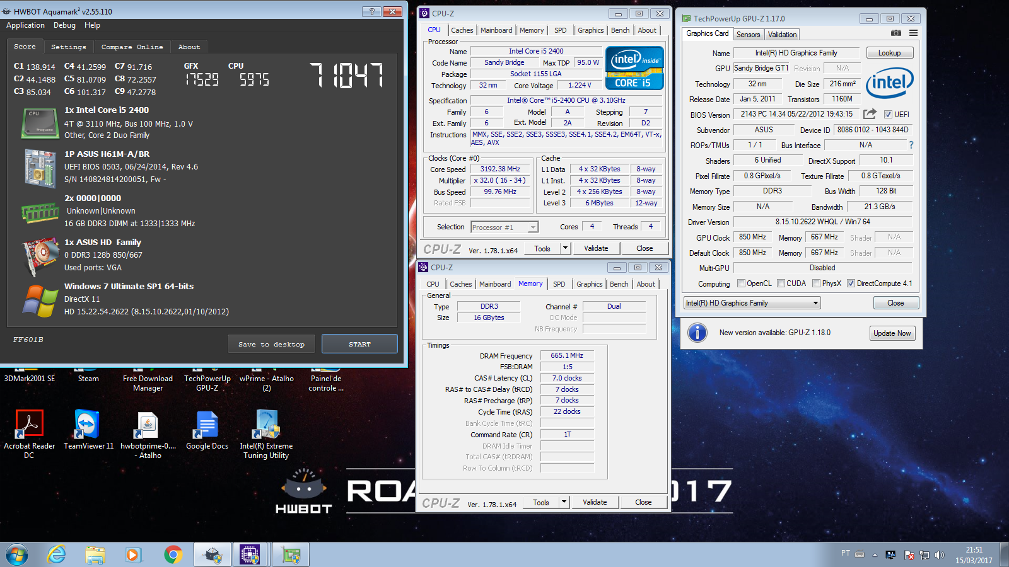Open the Debug menu in HWBOT Aquamark
This screenshot has height=567, width=1009.
(x=64, y=25)
